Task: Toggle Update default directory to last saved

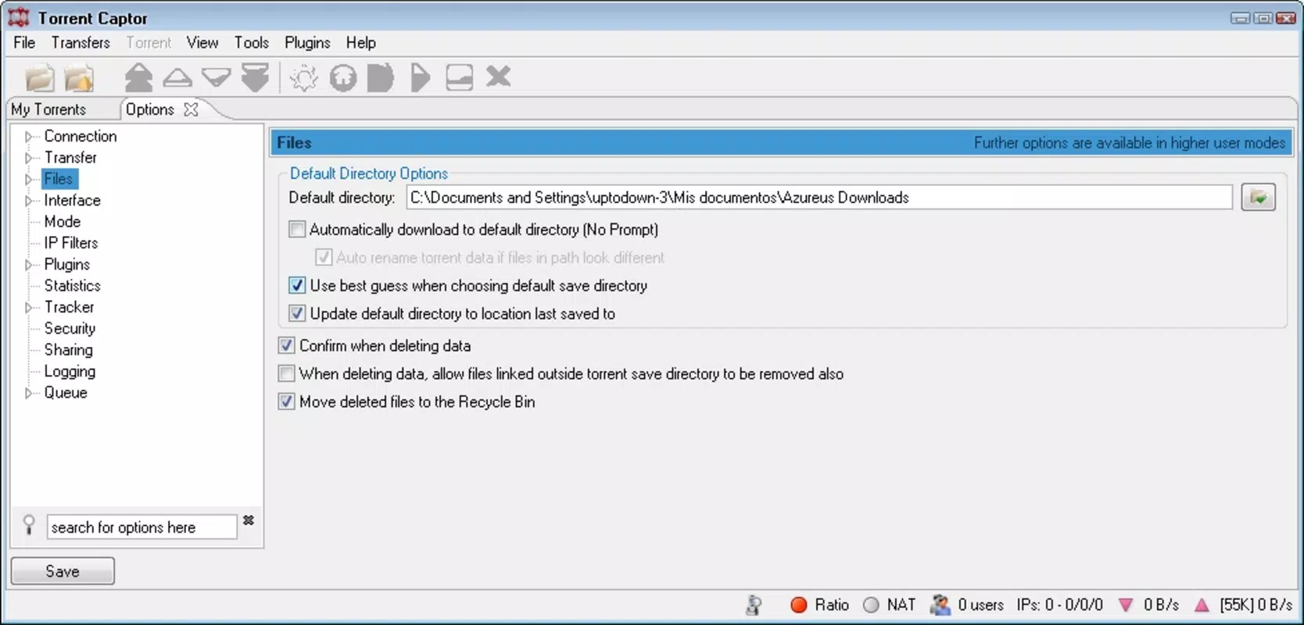Action: (297, 314)
